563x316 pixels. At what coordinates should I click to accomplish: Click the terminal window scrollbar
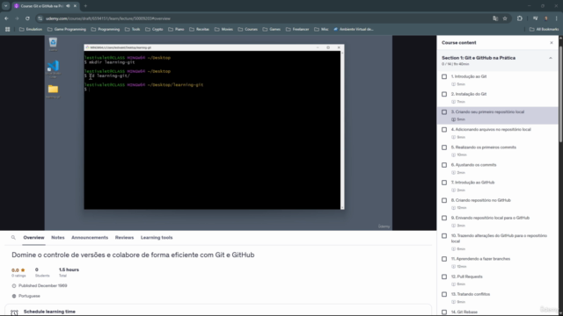[x=342, y=129]
